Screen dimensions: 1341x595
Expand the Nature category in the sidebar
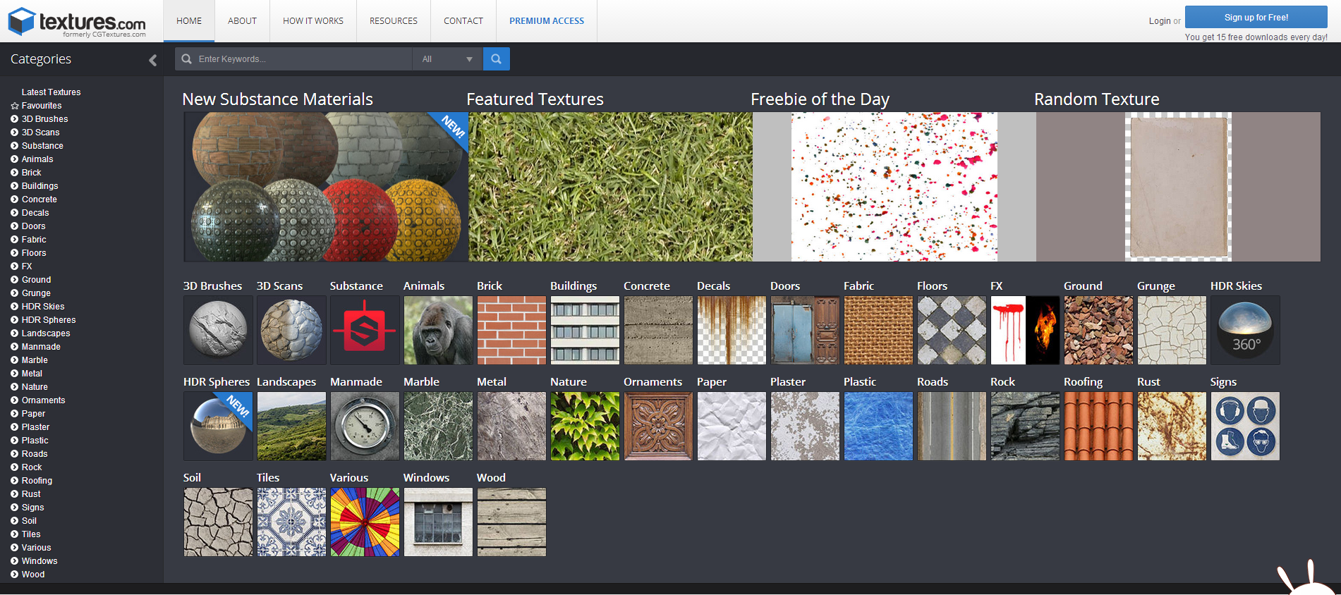[x=15, y=387]
